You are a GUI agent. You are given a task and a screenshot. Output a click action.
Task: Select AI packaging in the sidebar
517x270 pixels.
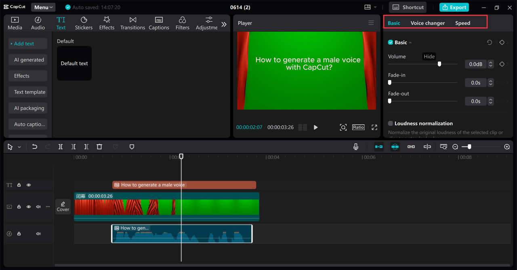tap(28, 108)
